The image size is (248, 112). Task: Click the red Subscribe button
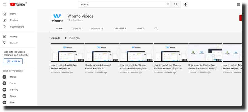[240, 18]
